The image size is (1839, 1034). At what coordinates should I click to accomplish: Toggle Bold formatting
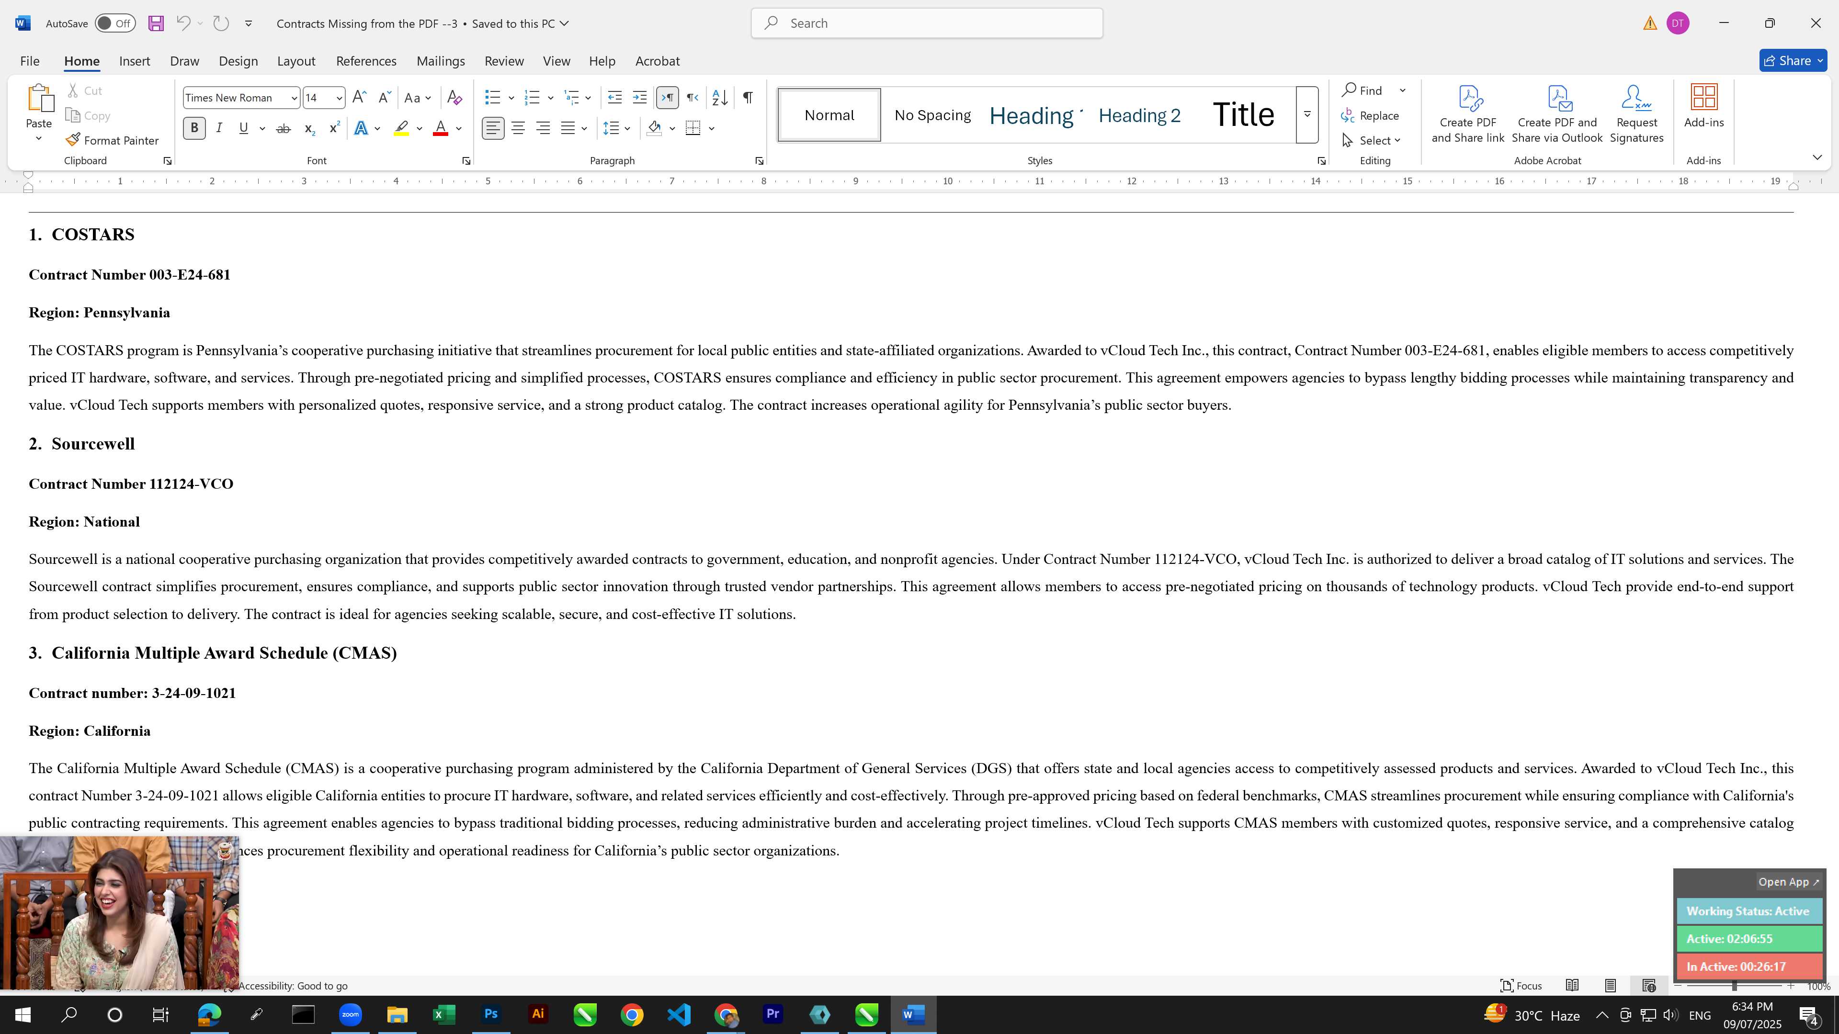pyautogui.click(x=194, y=128)
